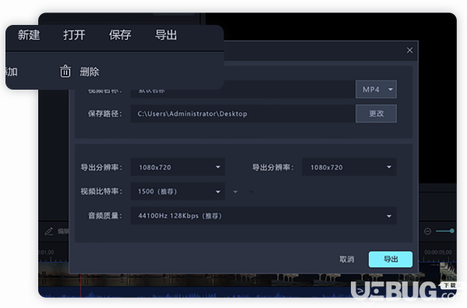Click the 更改 change path button
Screen dimensions: 467x308
[376, 114]
